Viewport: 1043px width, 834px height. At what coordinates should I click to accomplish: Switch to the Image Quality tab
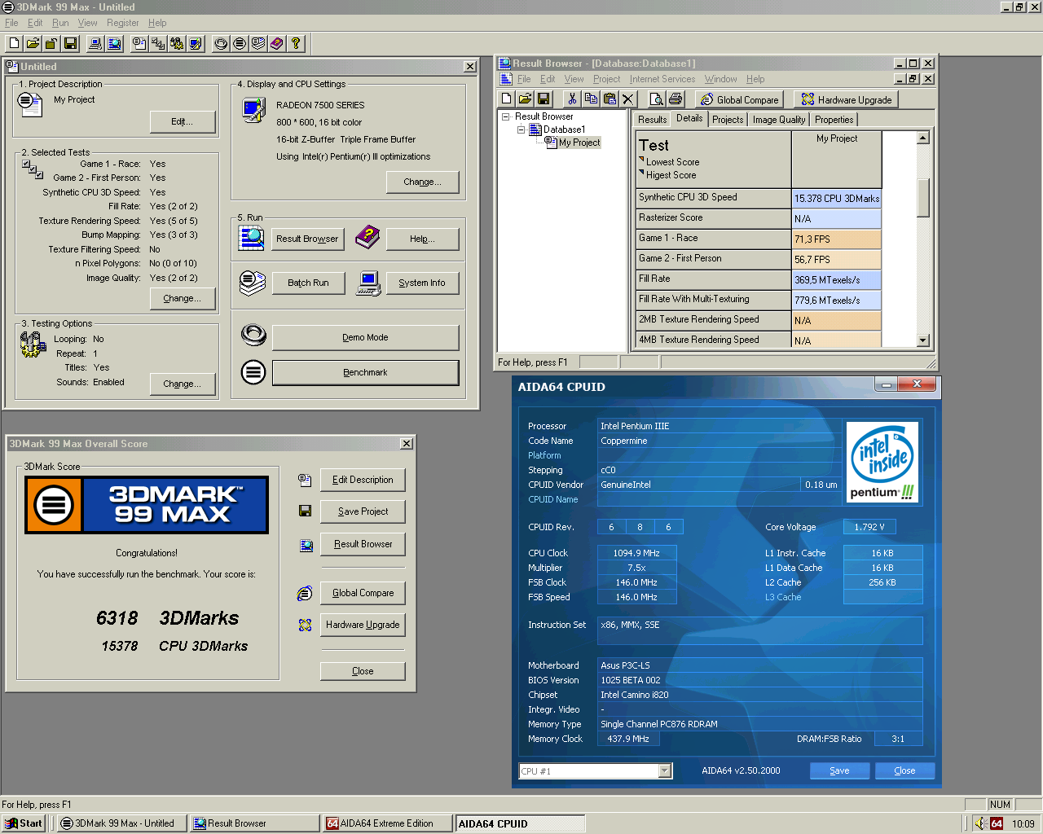click(779, 120)
